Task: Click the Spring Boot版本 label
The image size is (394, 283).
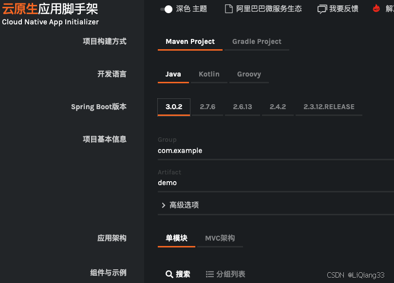Action: (99, 107)
